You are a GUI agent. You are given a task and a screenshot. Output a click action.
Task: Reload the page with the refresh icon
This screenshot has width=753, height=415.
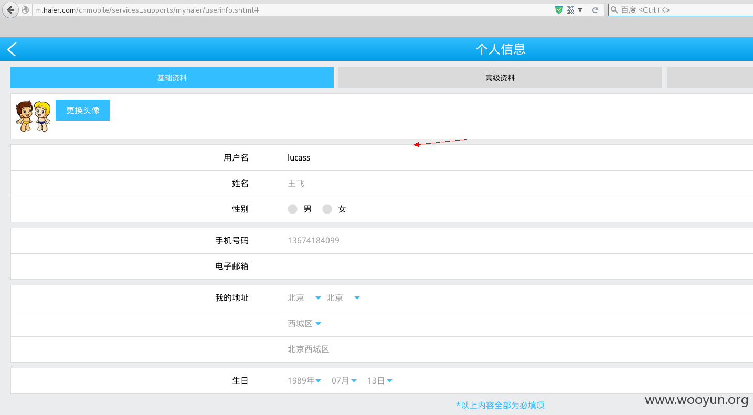[595, 10]
